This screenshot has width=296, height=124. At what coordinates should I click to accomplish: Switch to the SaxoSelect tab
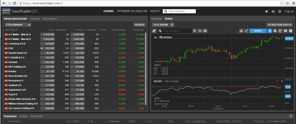50,19
